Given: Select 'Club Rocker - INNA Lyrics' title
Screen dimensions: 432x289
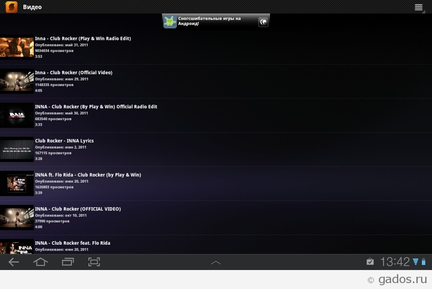Looking at the screenshot, I should (x=64, y=141).
